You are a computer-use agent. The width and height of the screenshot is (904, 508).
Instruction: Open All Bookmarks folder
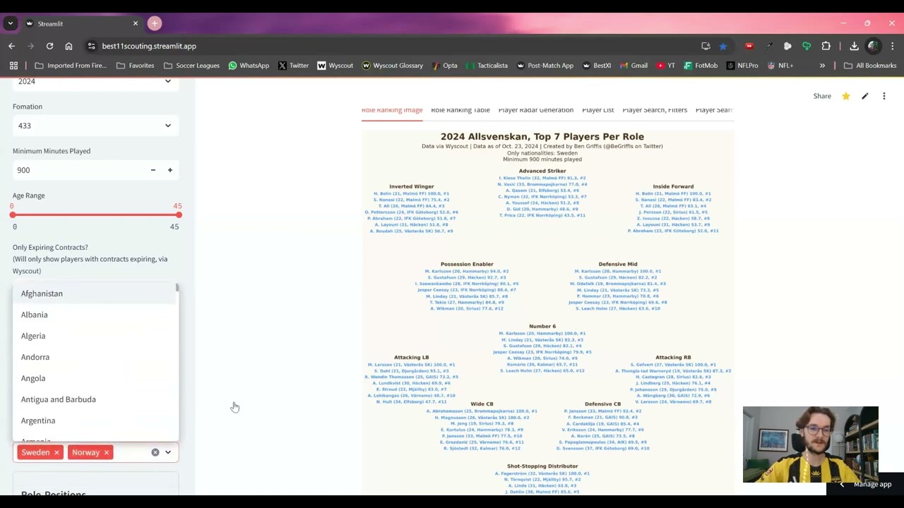coord(870,66)
